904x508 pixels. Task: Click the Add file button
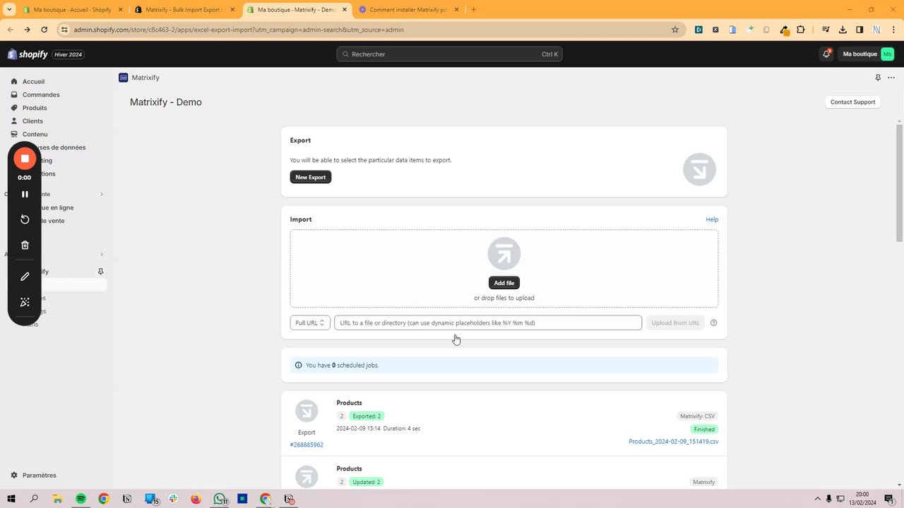coord(504,283)
